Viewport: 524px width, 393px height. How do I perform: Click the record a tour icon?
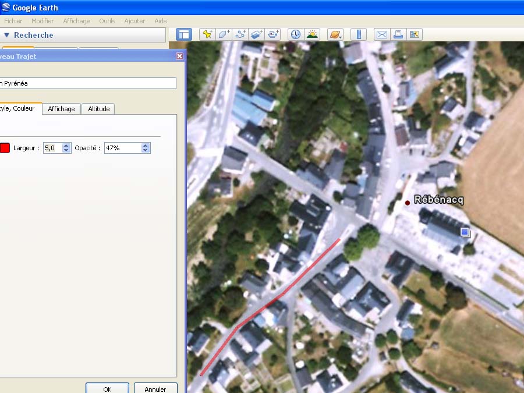click(x=273, y=34)
